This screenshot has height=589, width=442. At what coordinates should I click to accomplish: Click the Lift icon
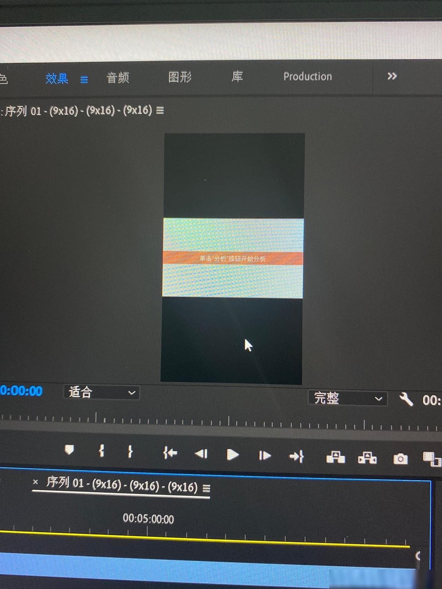click(x=336, y=457)
